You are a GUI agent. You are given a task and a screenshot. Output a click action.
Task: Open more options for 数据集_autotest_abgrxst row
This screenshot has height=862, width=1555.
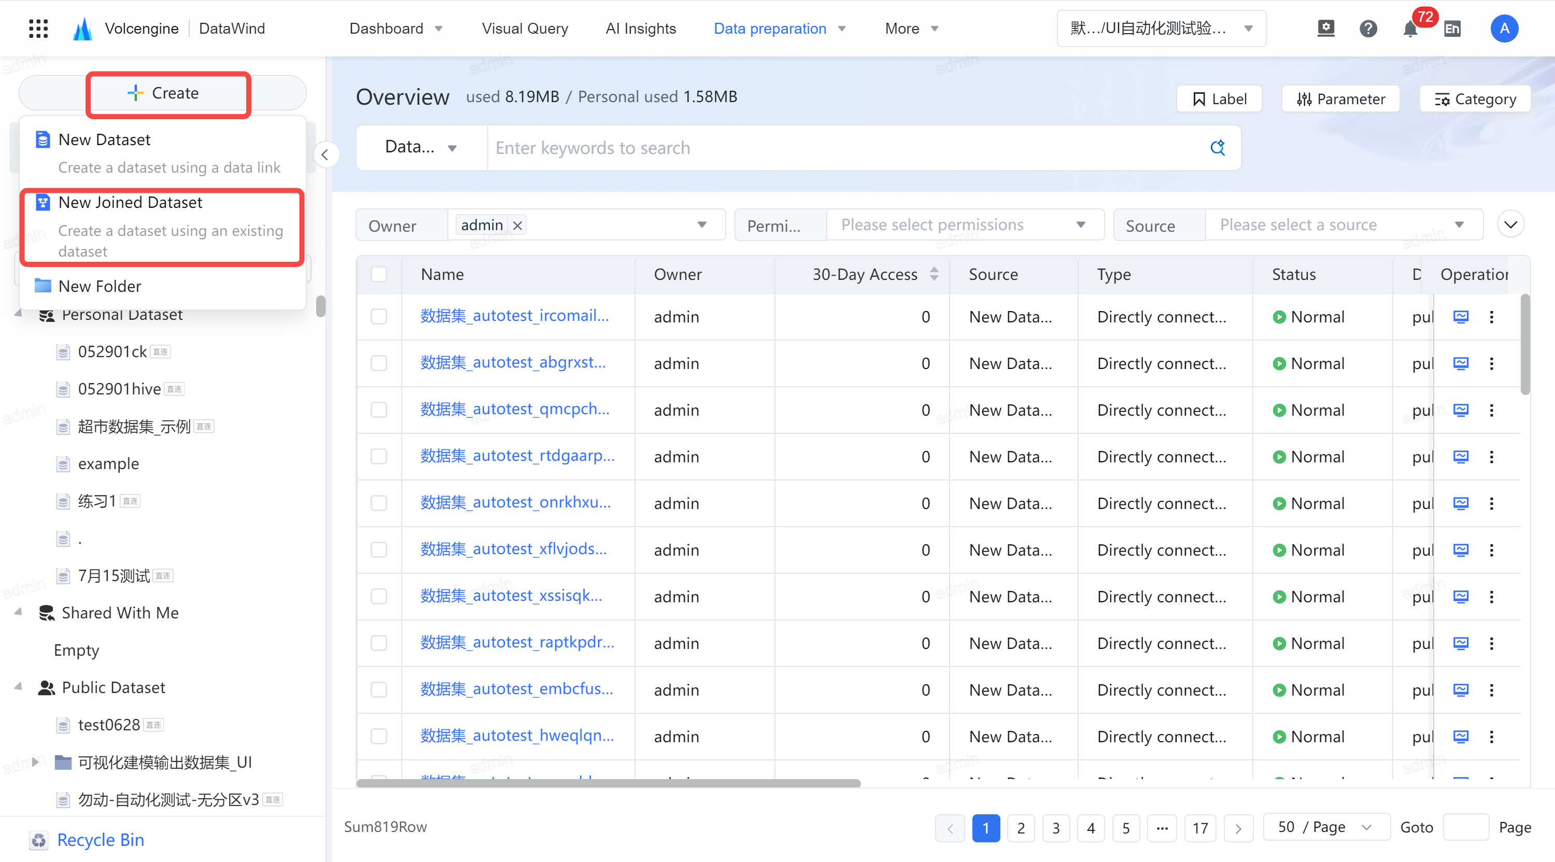point(1492,363)
